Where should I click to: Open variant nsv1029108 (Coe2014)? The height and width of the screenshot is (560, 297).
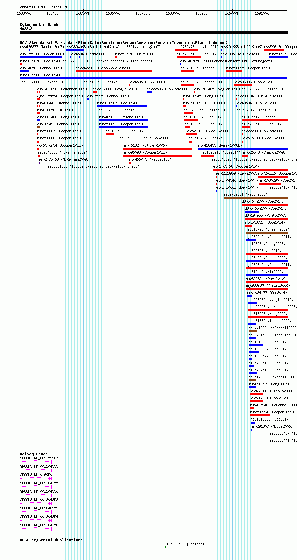pyautogui.click(x=40, y=75)
